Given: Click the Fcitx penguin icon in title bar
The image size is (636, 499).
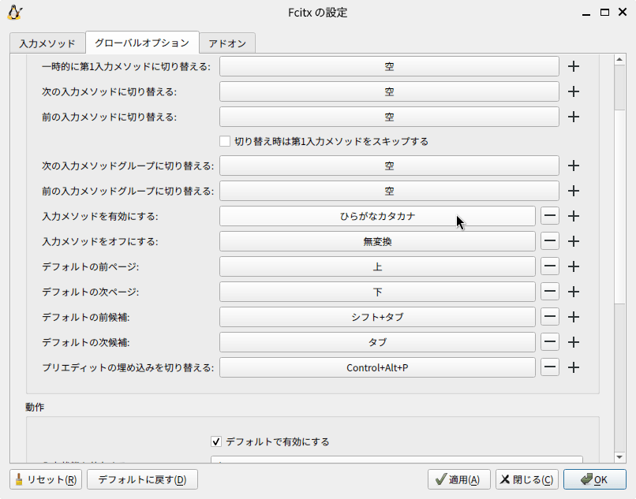Looking at the screenshot, I should pos(15,13).
